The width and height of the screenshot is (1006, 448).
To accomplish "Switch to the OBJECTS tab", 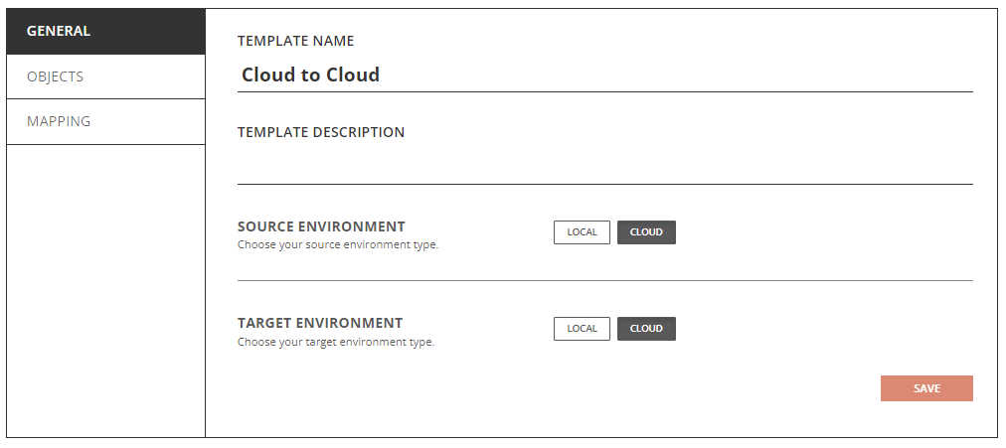I will click(x=105, y=76).
